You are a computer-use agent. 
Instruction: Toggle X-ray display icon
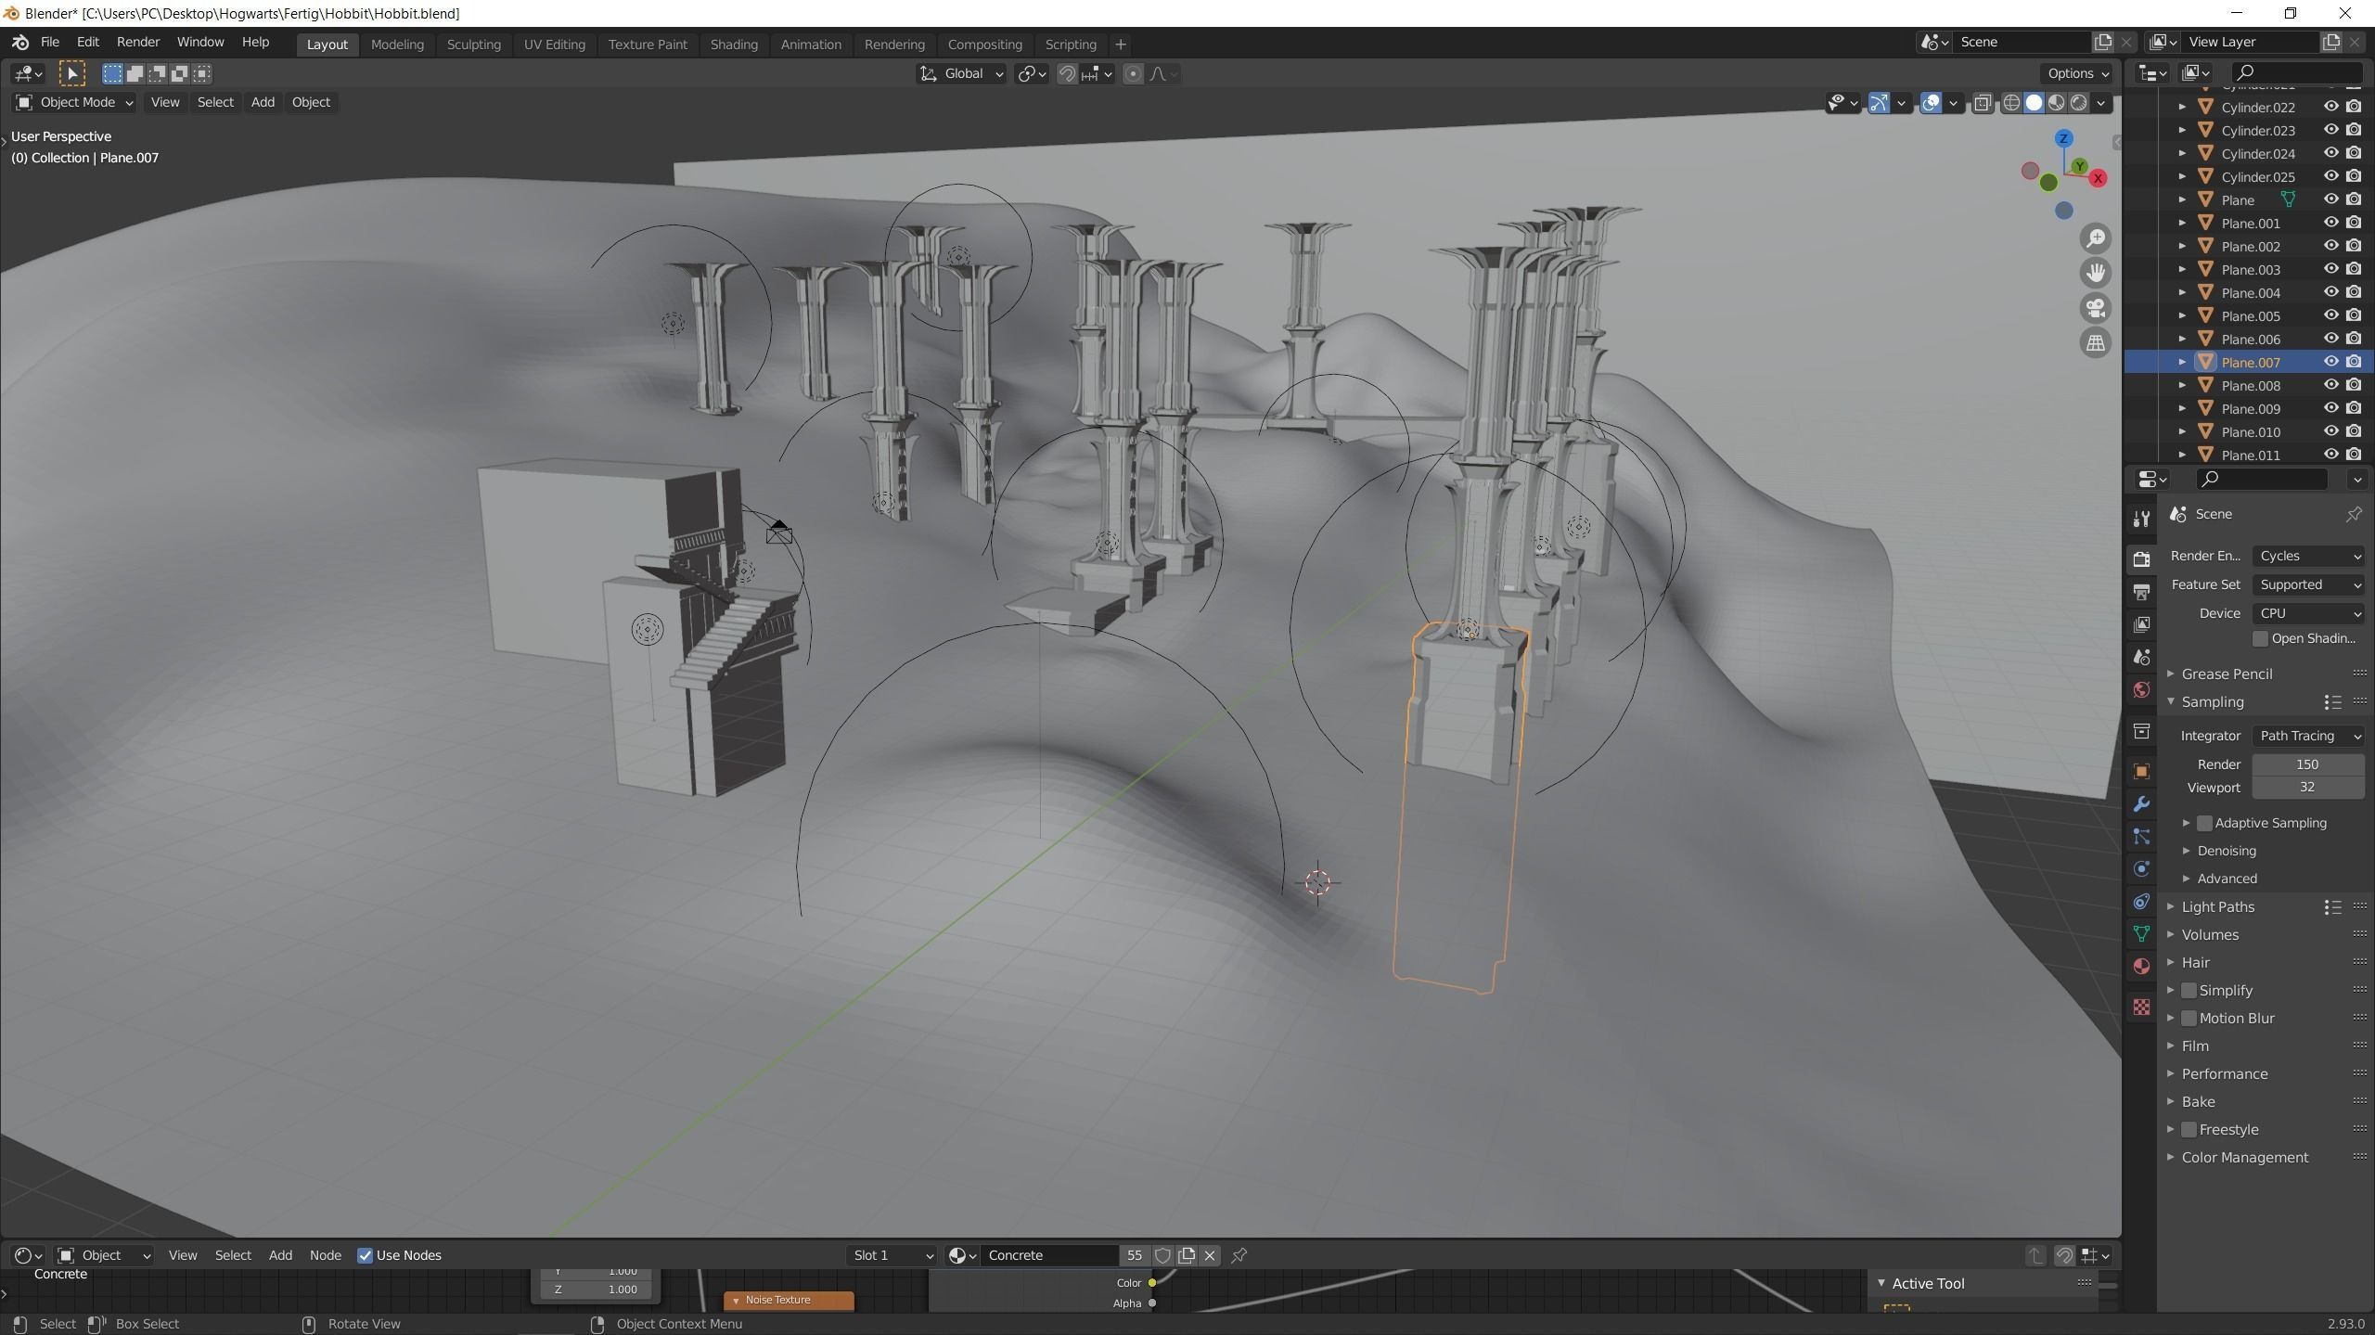coord(1983,103)
